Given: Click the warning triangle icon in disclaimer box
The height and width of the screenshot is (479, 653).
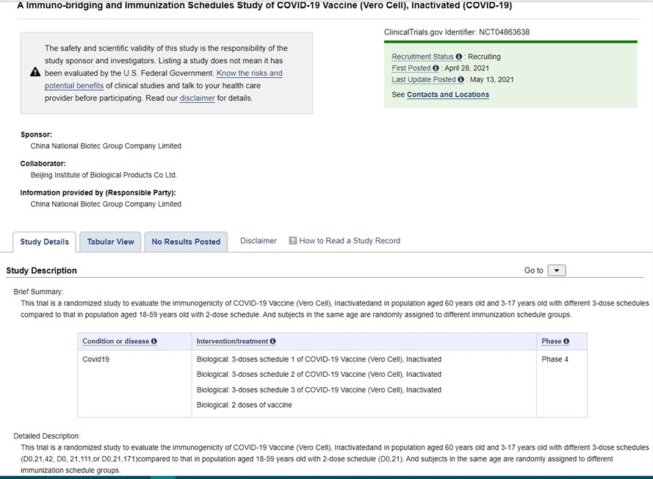Looking at the screenshot, I should pos(35,73).
